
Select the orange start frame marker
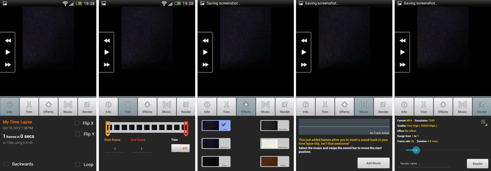[x=108, y=128]
